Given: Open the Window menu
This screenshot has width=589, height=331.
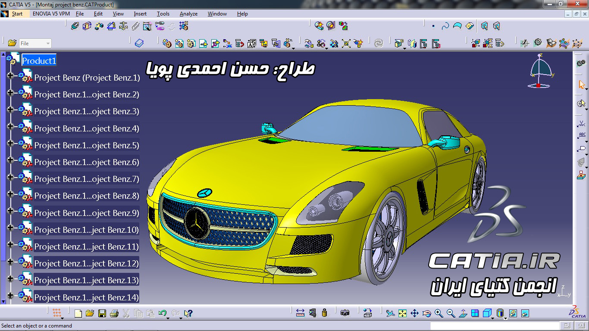Looking at the screenshot, I should click(x=217, y=14).
